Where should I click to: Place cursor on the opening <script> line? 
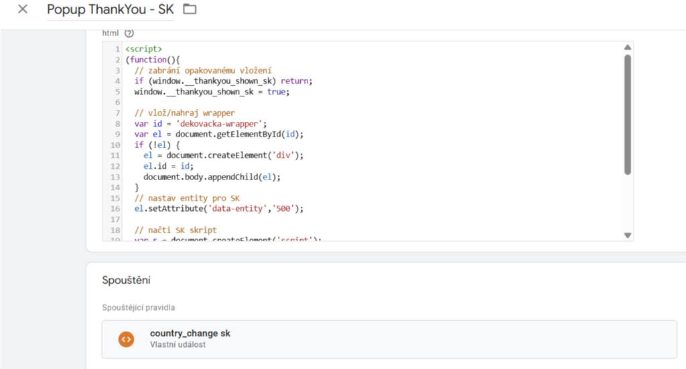tap(143, 49)
